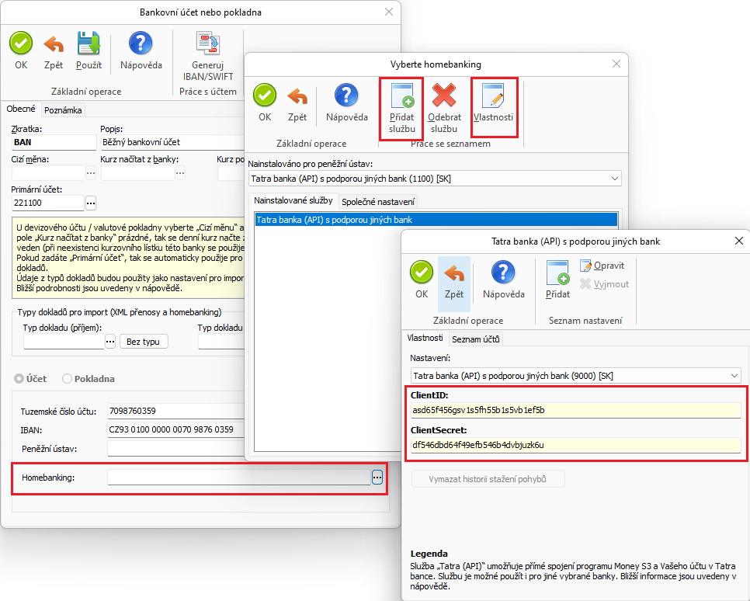750x601 pixels.
Task: Switch to Obecné tab
Action: tap(21, 109)
